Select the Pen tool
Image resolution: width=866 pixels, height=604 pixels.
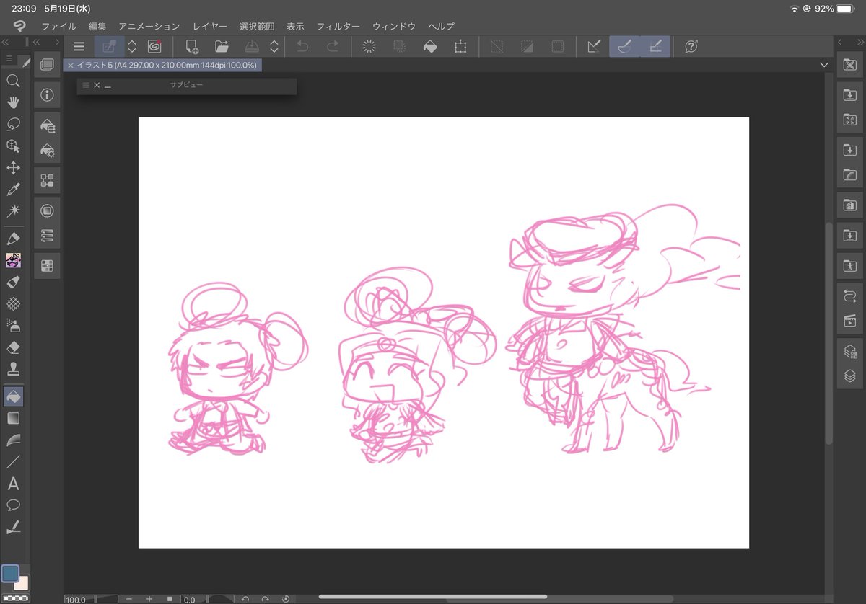point(13,238)
